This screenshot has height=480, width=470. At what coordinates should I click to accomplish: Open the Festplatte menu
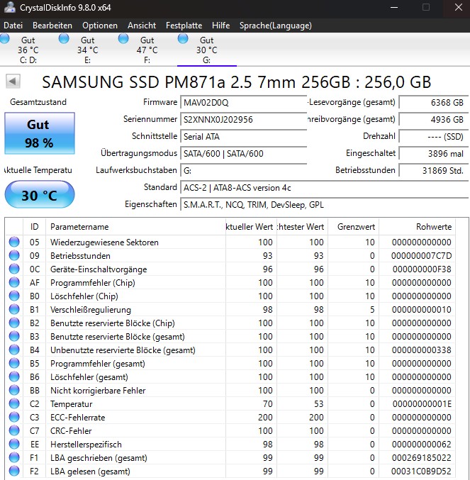(x=184, y=26)
